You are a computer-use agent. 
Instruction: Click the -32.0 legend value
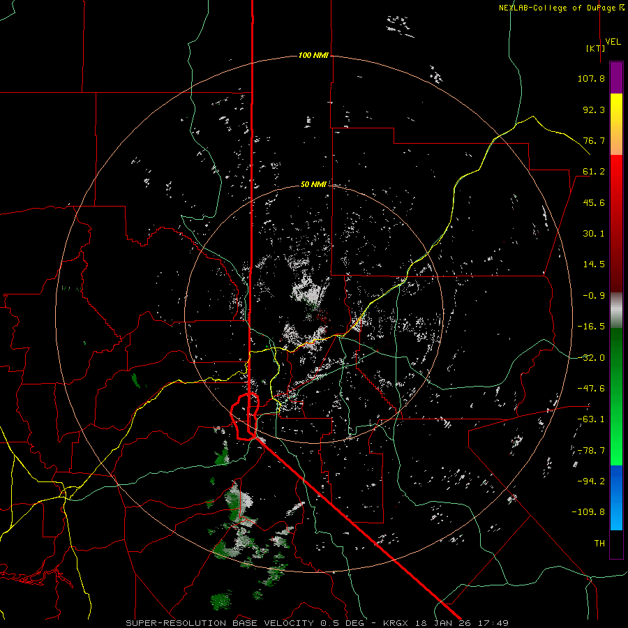[591, 358]
